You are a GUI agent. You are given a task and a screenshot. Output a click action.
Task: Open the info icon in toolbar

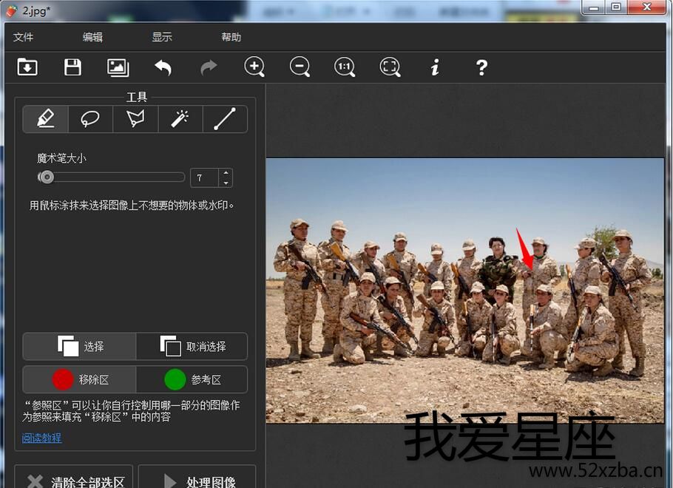[435, 67]
